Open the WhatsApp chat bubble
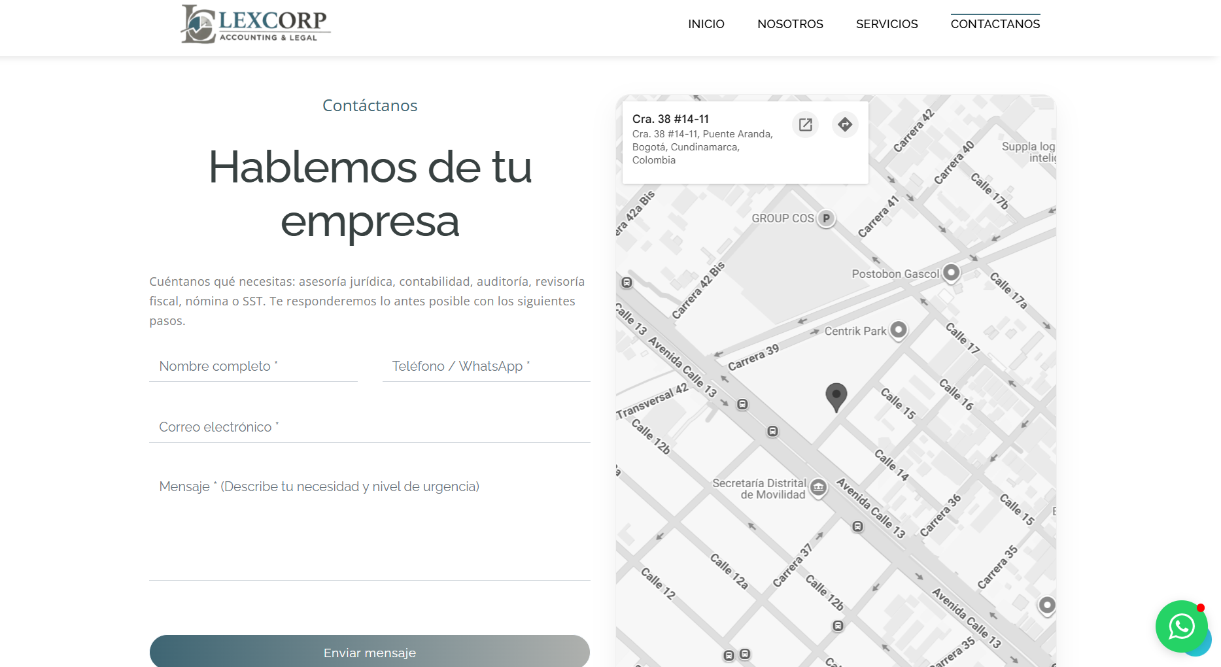This screenshot has height=667, width=1221. pos(1181,626)
